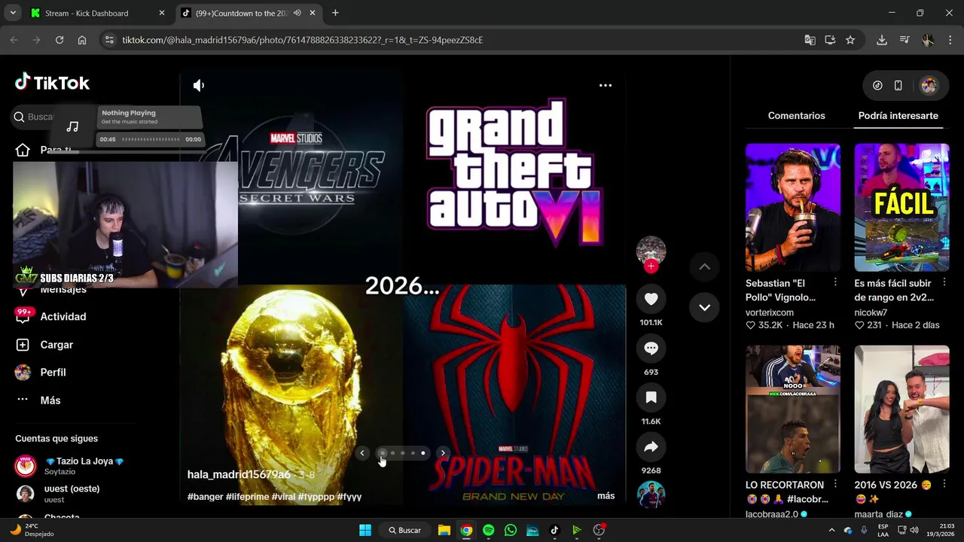Open uuest (oeste) followed account
This screenshot has height=542, width=964.
point(59,494)
